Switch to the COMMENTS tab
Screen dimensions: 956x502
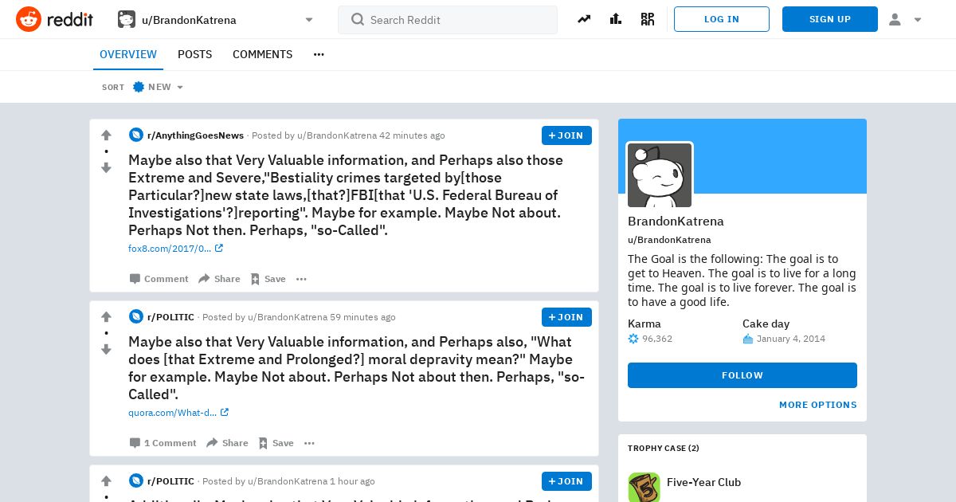pyautogui.click(x=262, y=54)
